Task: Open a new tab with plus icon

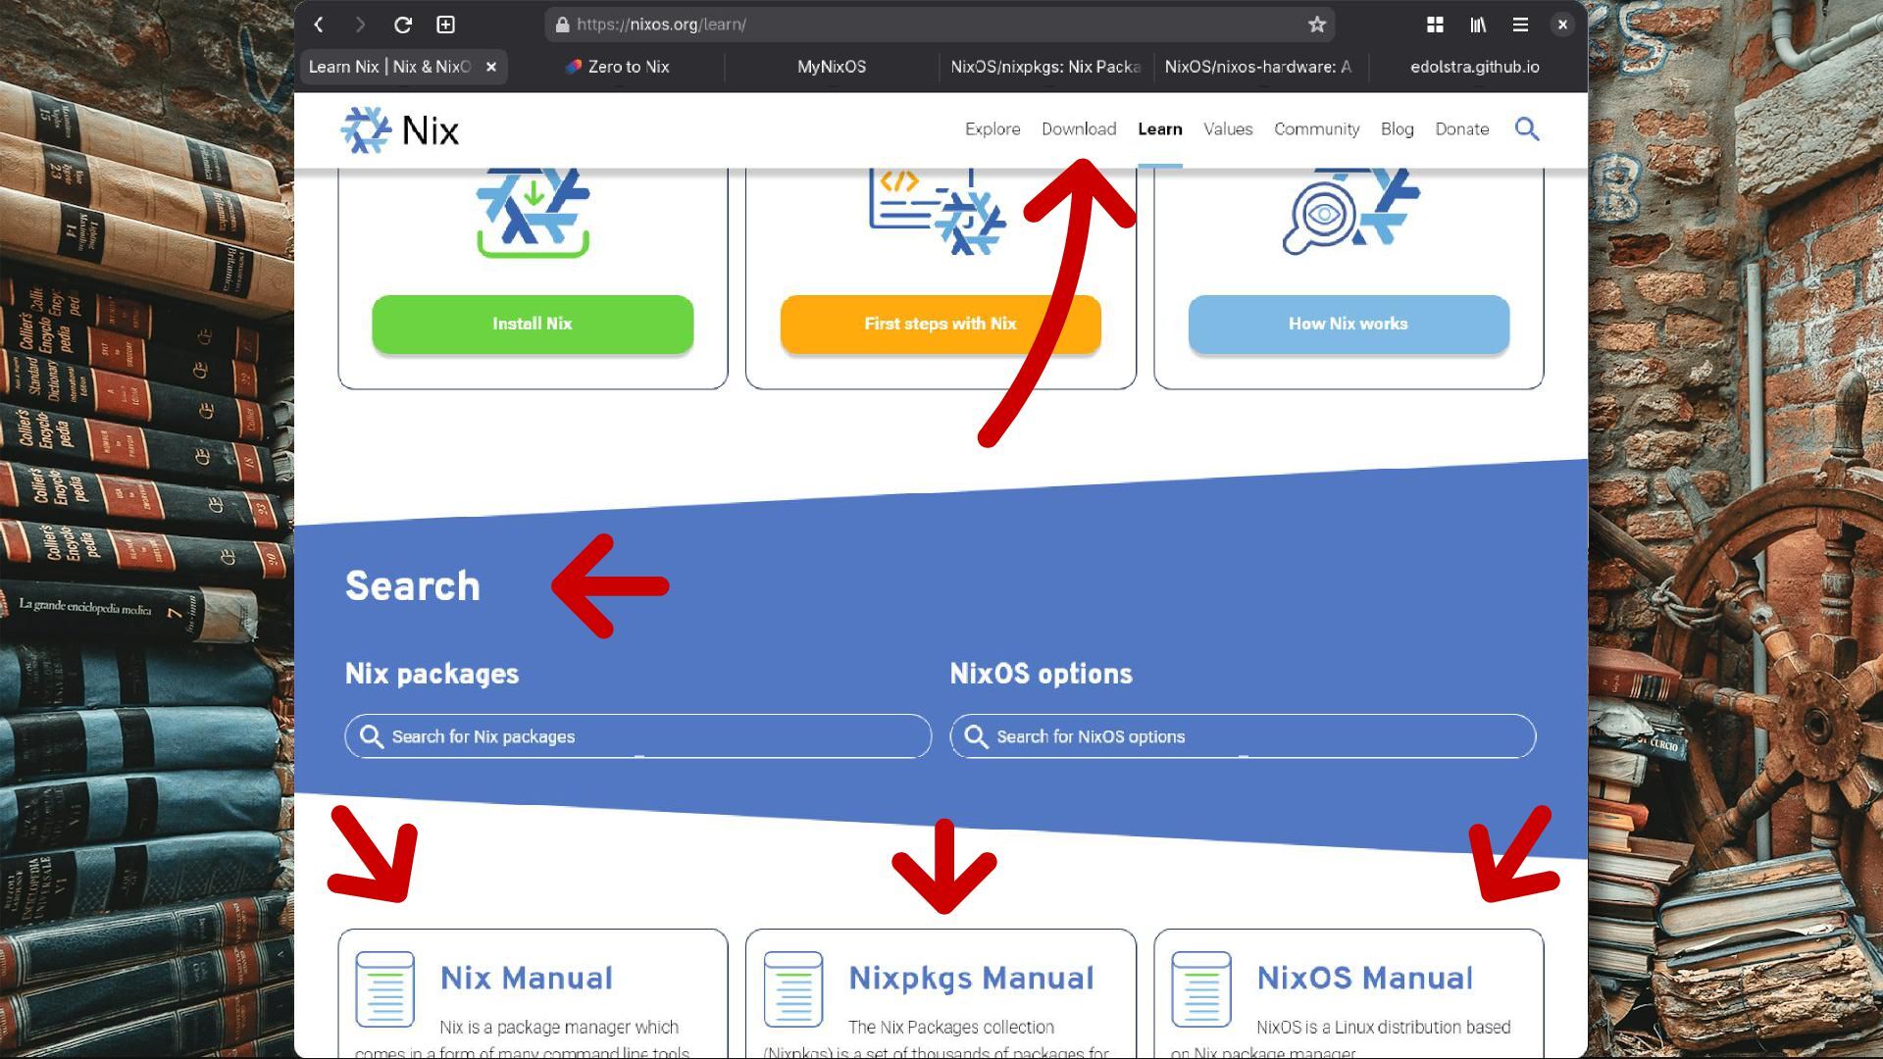Action: tap(445, 25)
